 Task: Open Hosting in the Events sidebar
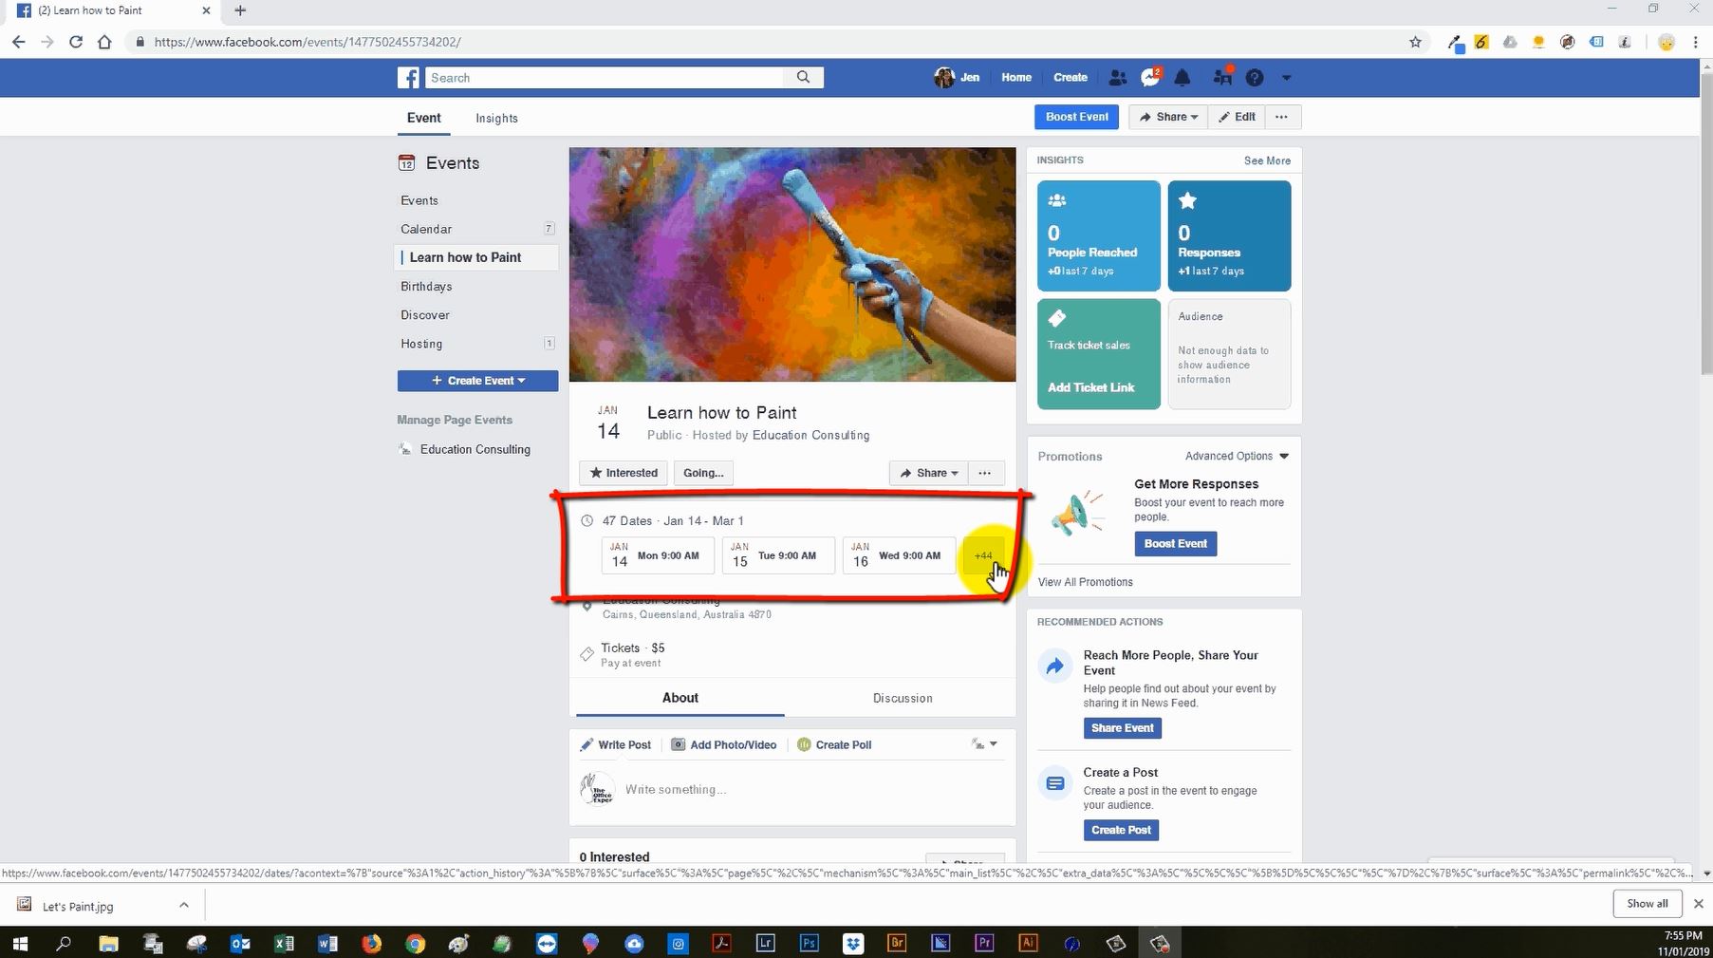[421, 344]
